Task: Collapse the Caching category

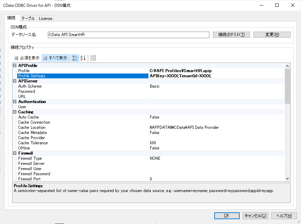Action: pyautogui.click(x=15, y=112)
